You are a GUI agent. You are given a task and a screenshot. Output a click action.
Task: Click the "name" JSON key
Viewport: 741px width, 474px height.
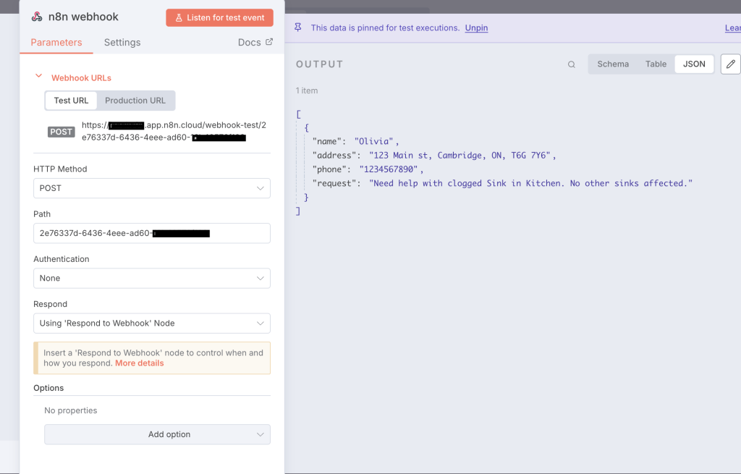point(327,141)
